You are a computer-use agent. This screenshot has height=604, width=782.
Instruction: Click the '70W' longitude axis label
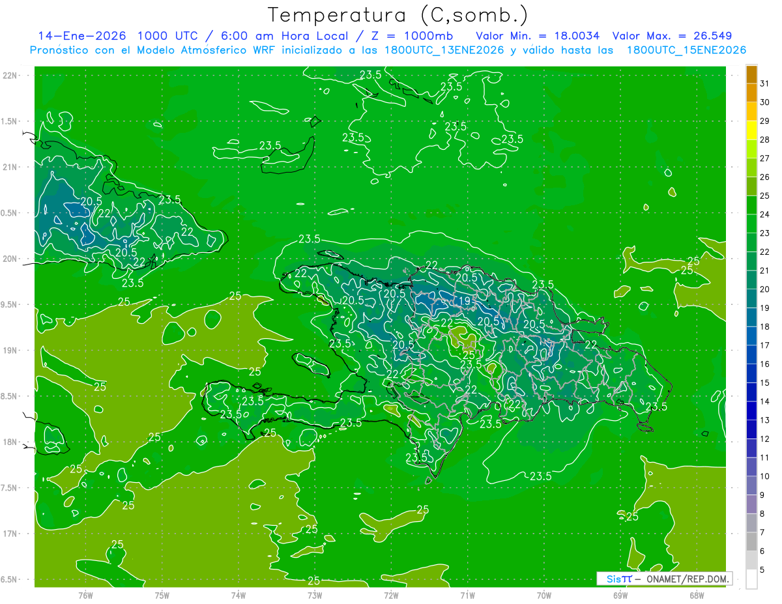coord(543,595)
